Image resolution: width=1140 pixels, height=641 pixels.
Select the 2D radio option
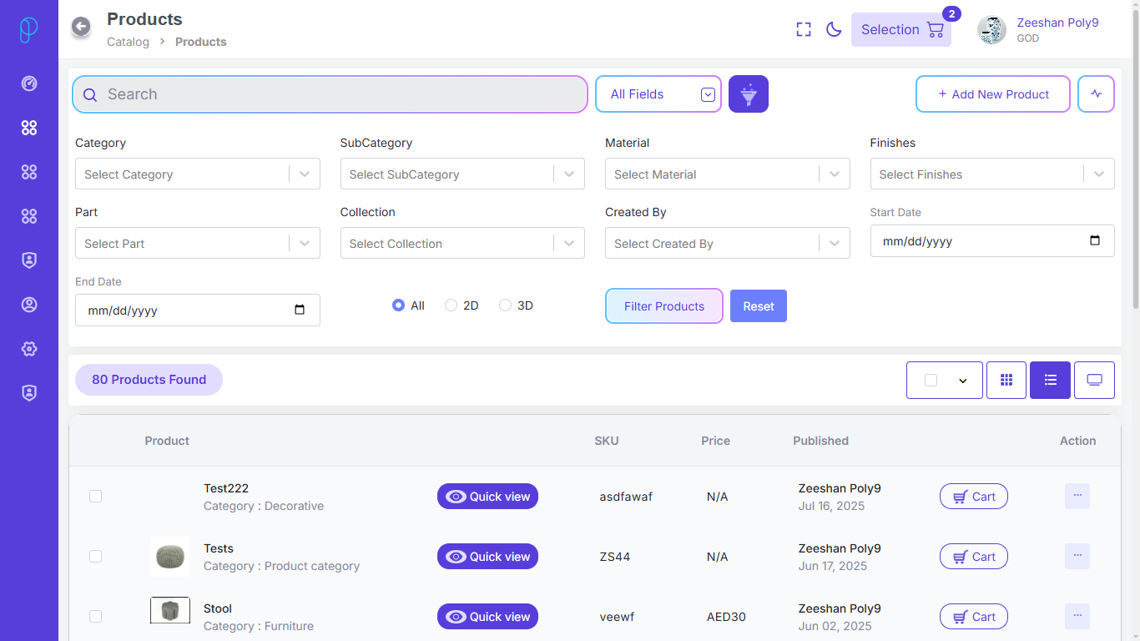pyautogui.click(x=451, y=305)
